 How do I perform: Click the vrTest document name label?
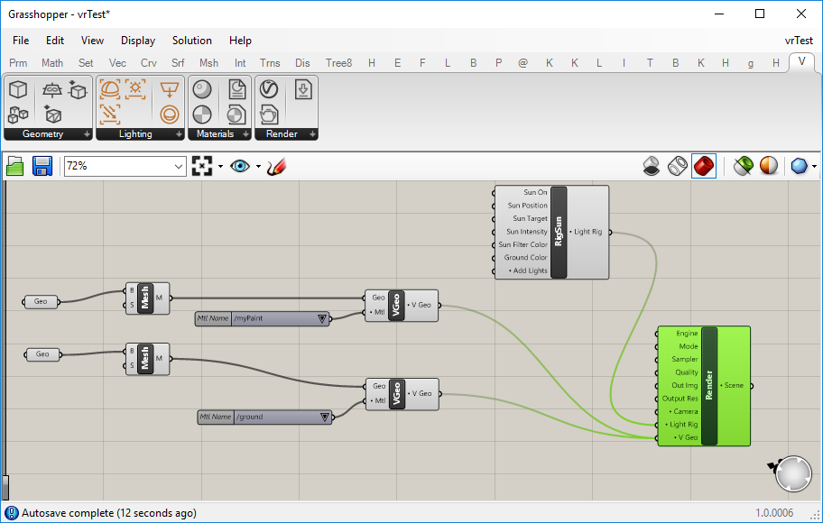click(x=799, y=41)
